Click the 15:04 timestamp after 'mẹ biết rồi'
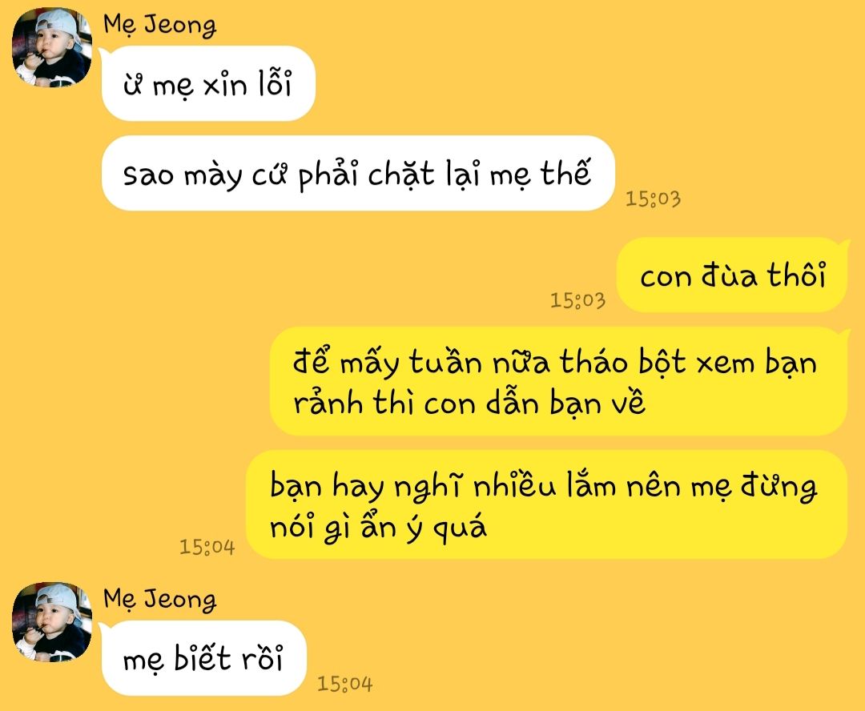 coord(344,684)
